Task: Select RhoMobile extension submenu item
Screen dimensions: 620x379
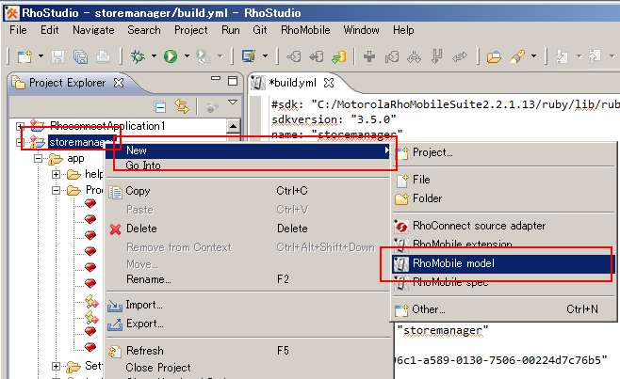Action: (x=504, y=245)
